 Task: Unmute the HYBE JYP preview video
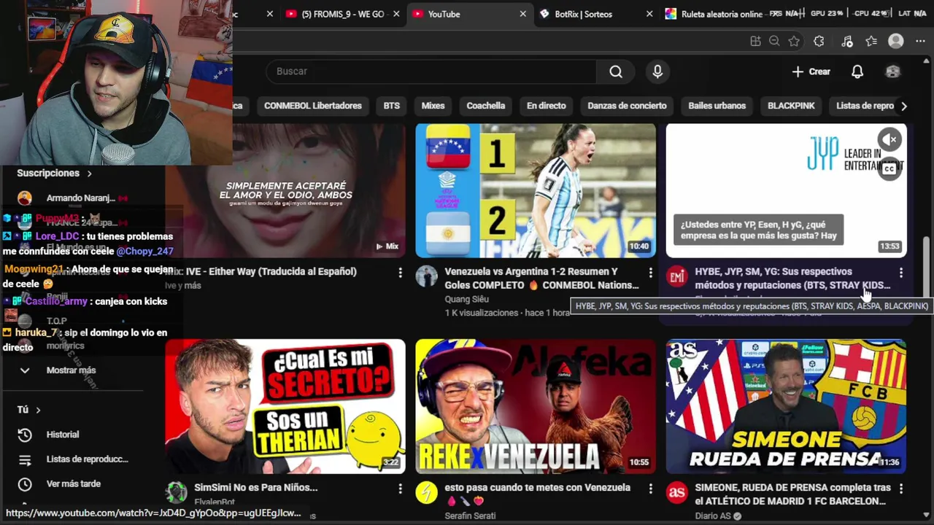(x=889, y=139)
